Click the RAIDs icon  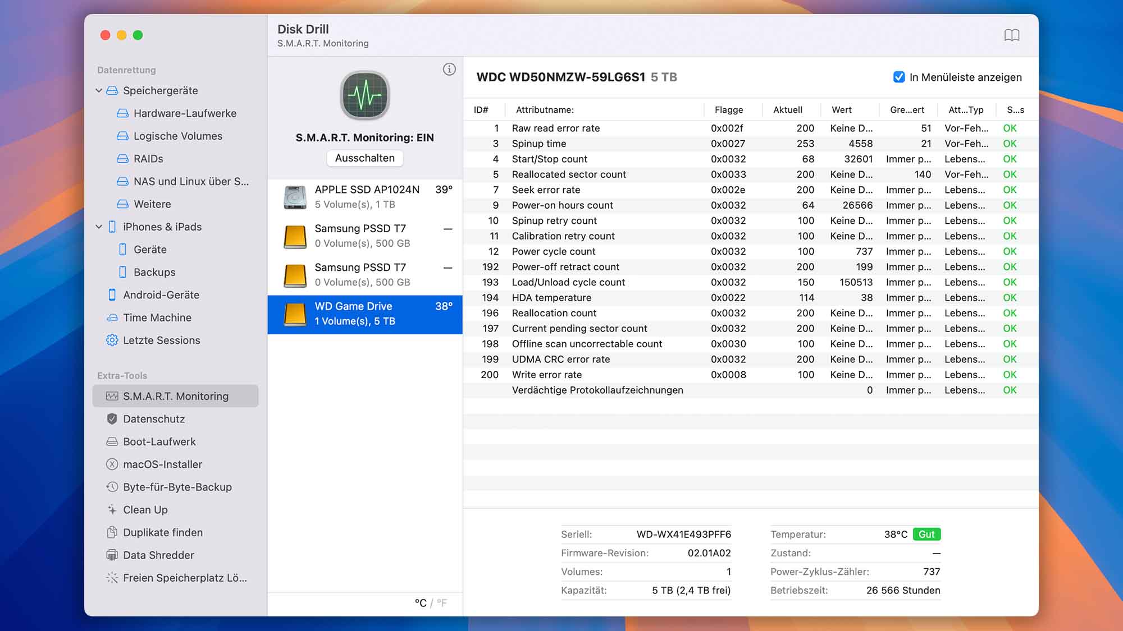122,159
